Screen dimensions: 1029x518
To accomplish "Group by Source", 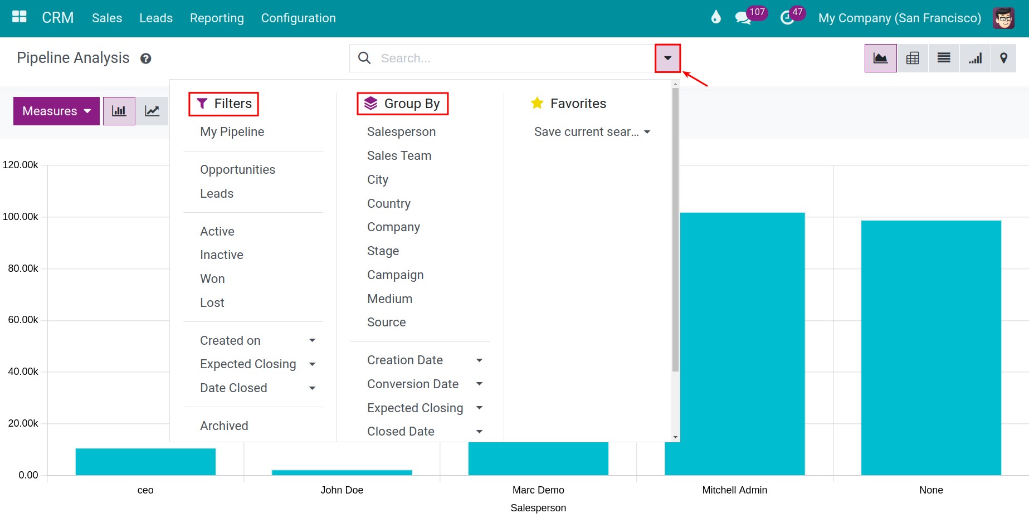I will [x=386, y=322].
